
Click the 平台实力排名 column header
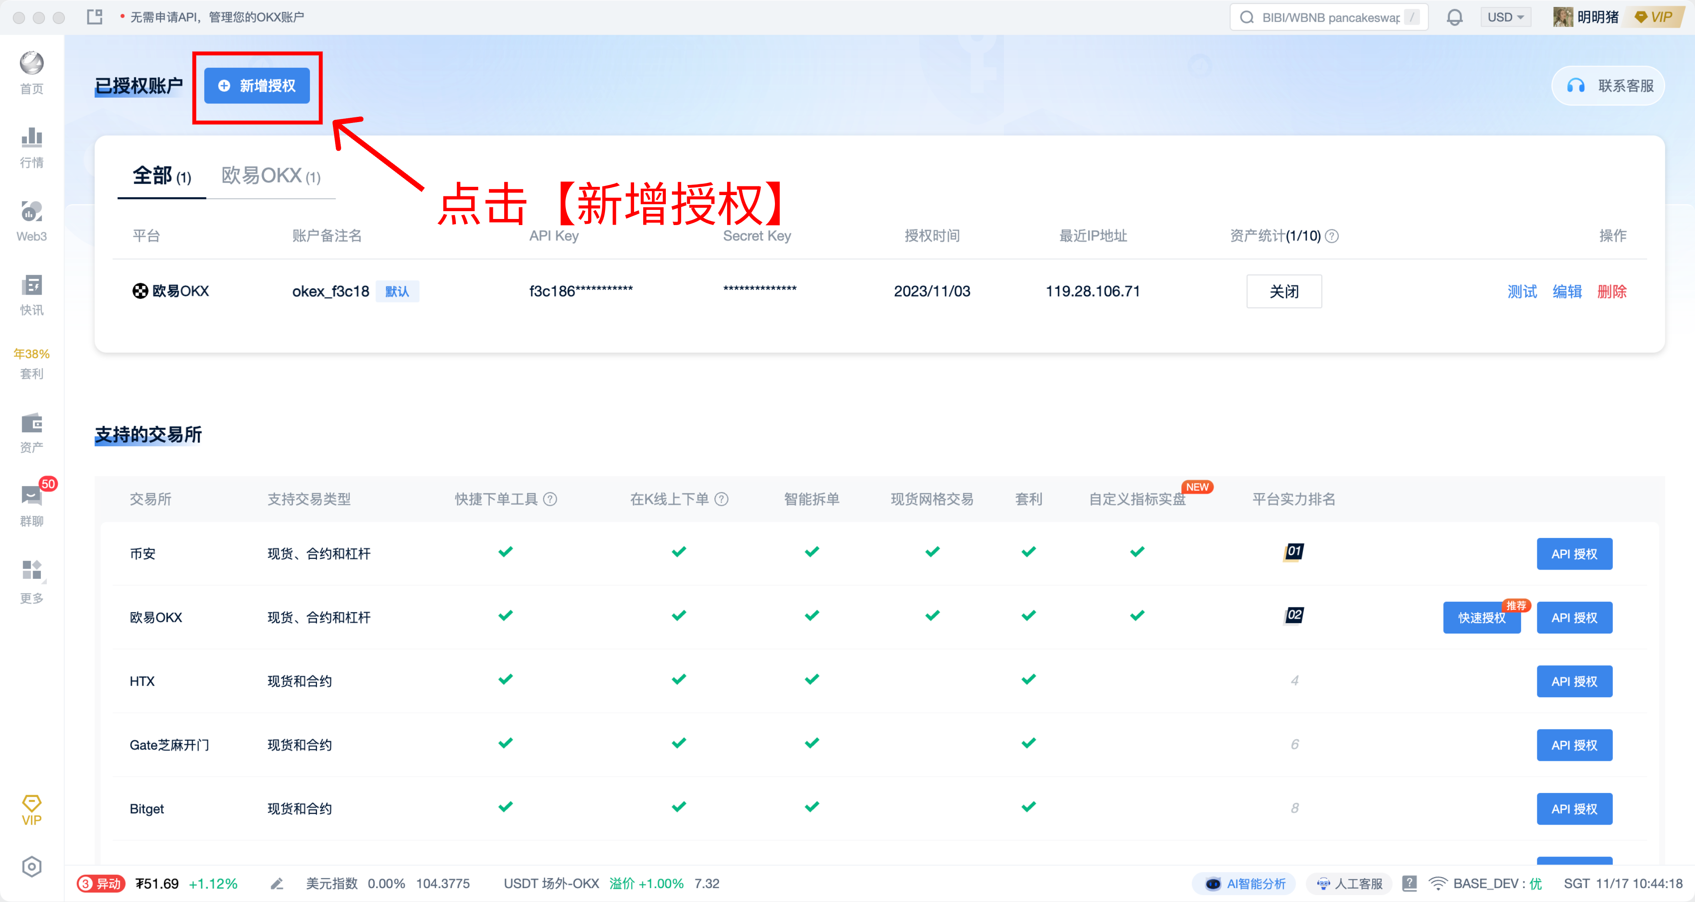pyautogui.click(x=1293, y=499)
